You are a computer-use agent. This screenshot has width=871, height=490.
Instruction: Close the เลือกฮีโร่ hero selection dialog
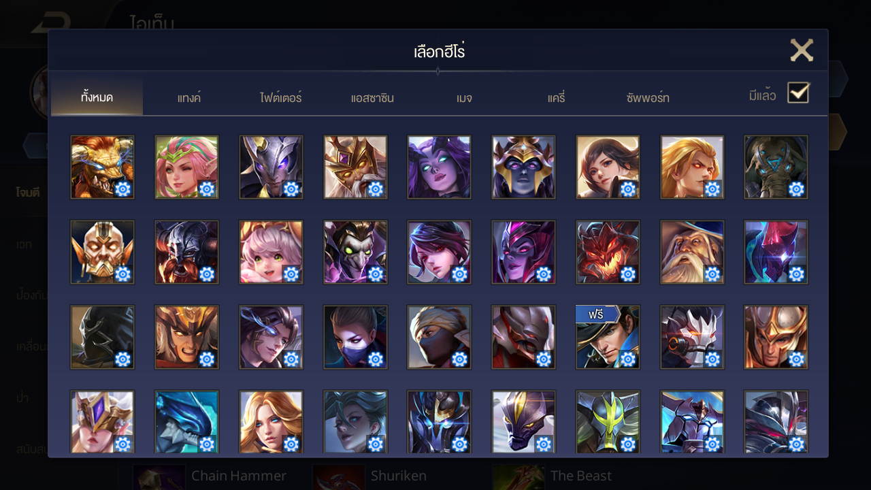tap(802, 50)
